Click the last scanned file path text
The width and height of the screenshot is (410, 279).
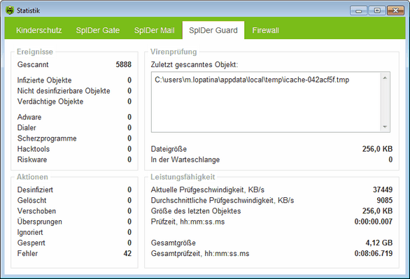click(252, 80)
